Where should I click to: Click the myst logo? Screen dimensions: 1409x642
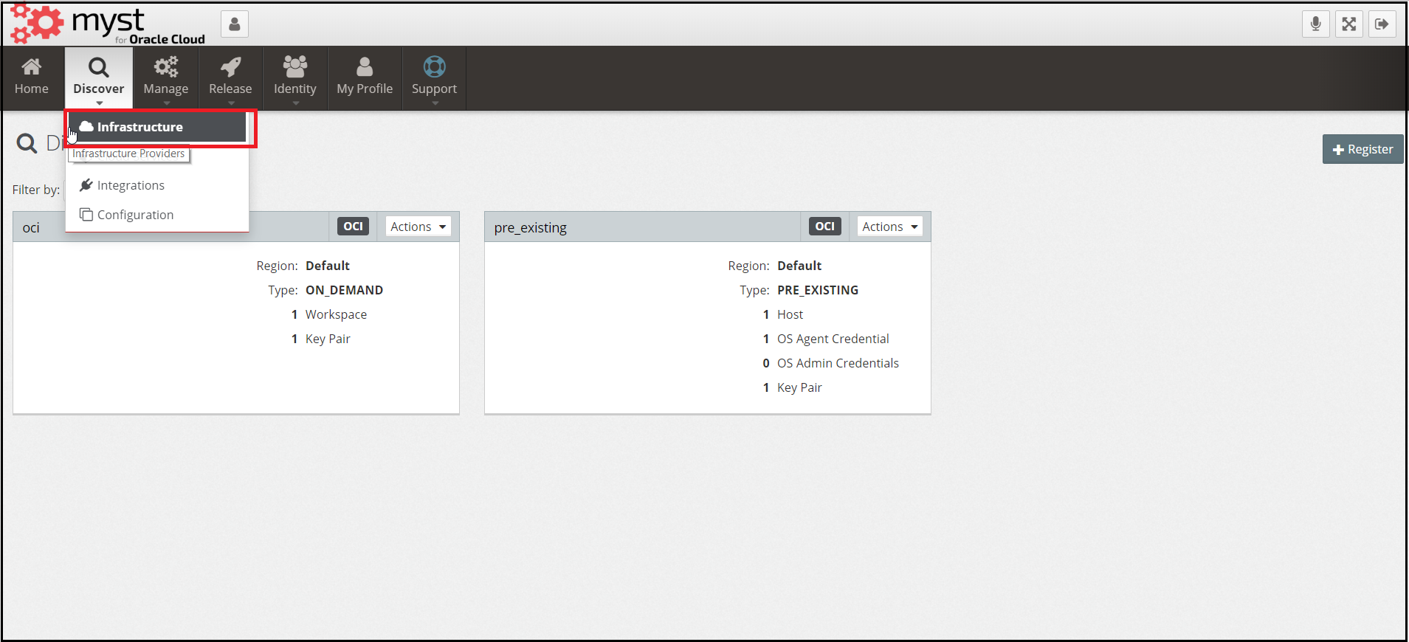click(107, 24)
